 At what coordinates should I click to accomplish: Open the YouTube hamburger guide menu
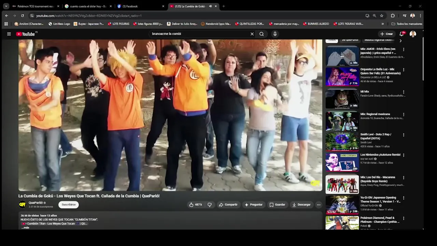tap(9, 34)
